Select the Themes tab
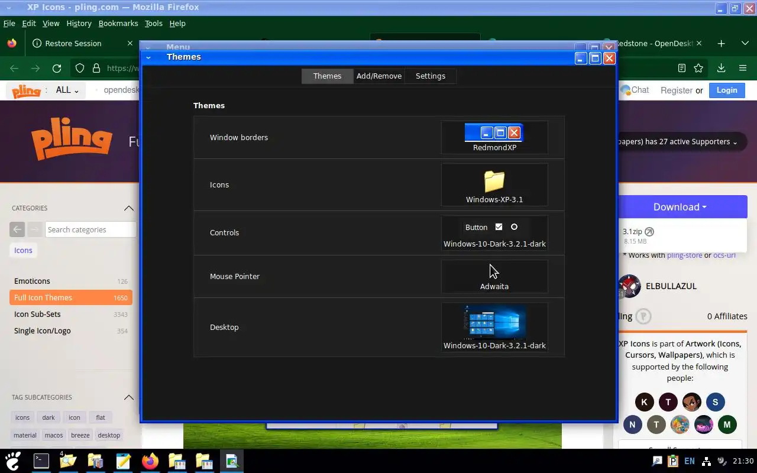Screen dimensions: 757x473 point(327,76)
